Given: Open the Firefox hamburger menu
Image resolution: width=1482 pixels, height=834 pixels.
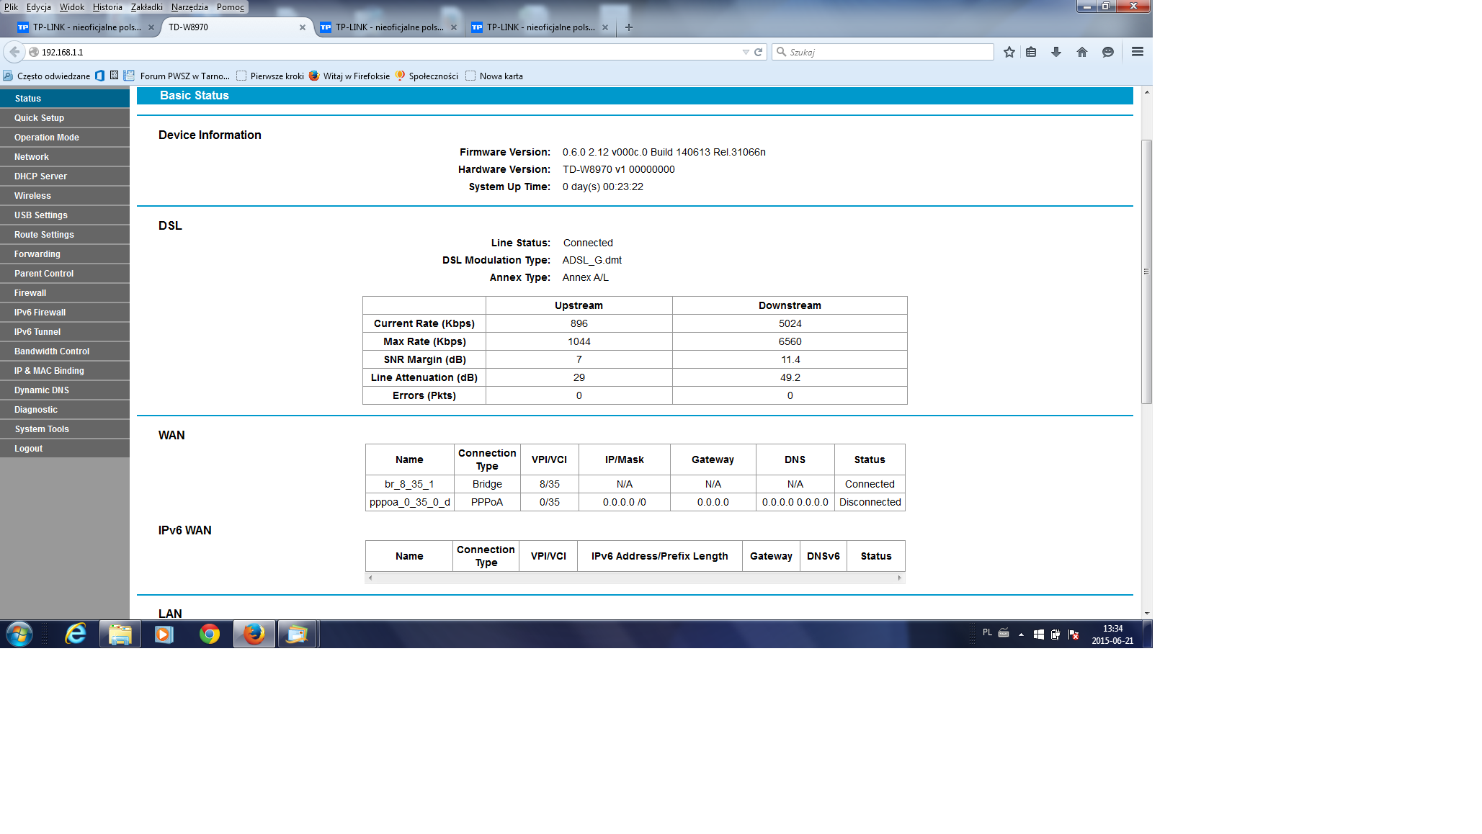Looking at the screenshot, I should (x=1137, y=52).
